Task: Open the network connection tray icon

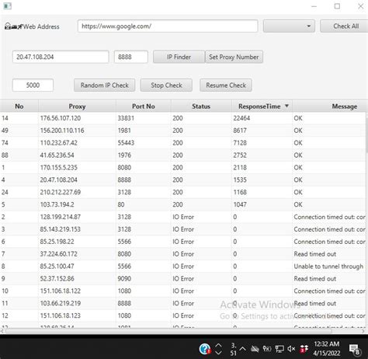Action: pos(279,349)
